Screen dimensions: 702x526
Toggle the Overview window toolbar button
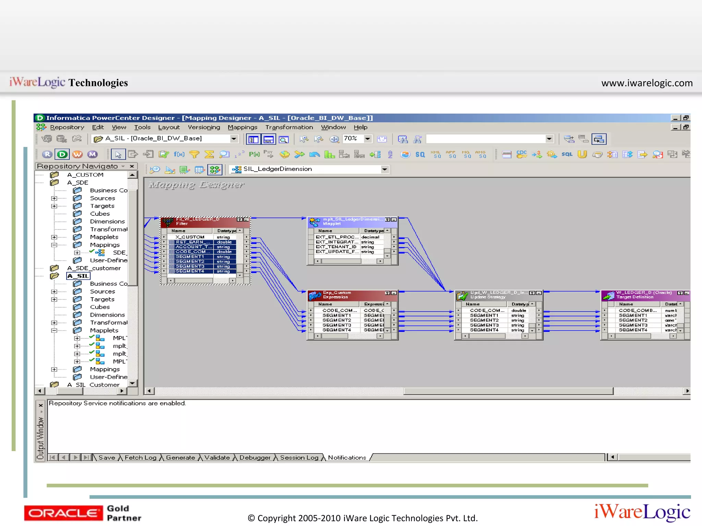click(x=284, y=139)
